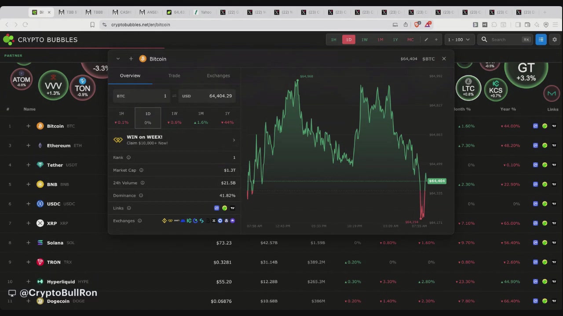This screenshot has height=316, width=563.
Task: Click the LTC bubble
Action: [468, 88]
